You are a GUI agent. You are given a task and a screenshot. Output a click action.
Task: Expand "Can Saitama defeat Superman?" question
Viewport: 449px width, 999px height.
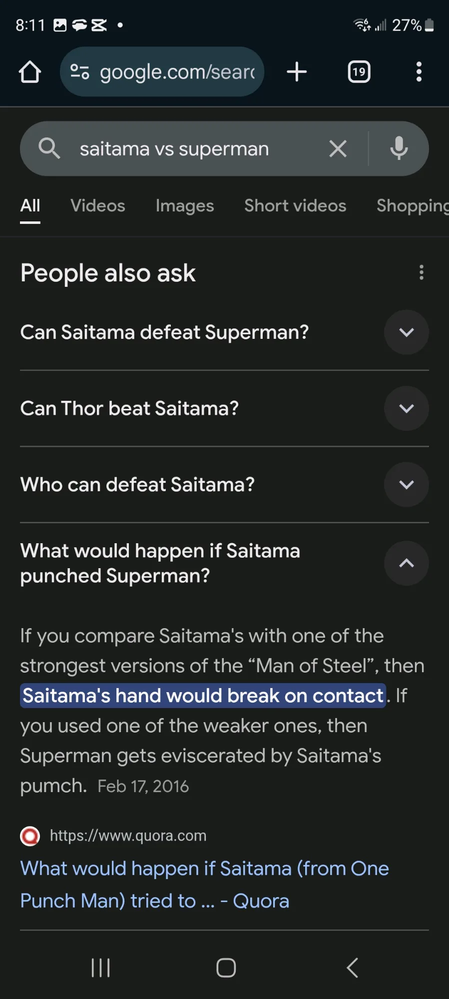point(406,332)
